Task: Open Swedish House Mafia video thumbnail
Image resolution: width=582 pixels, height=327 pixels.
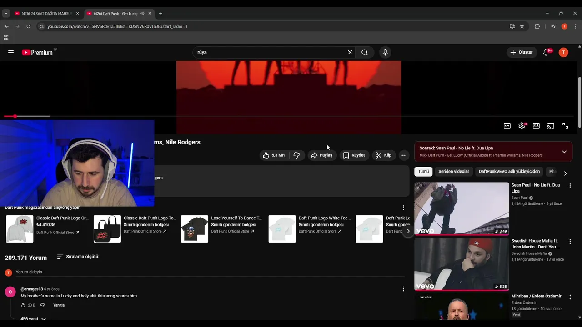Action: [x=462, y=264]
